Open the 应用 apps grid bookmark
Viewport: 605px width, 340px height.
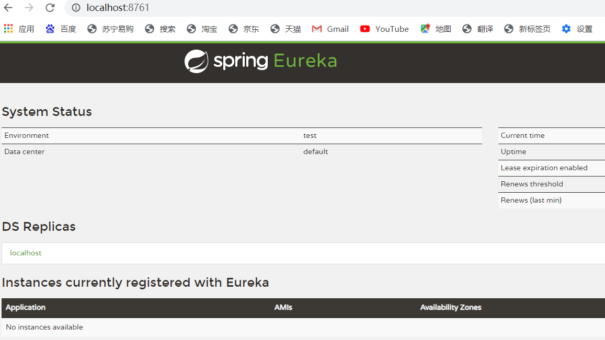pos(19,29)
